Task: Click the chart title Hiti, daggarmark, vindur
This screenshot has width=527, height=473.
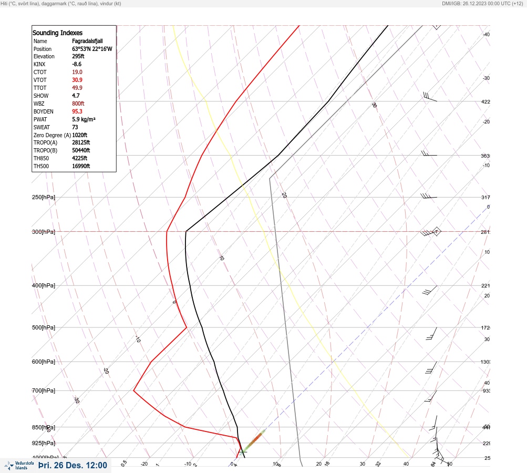Action: 61,3
